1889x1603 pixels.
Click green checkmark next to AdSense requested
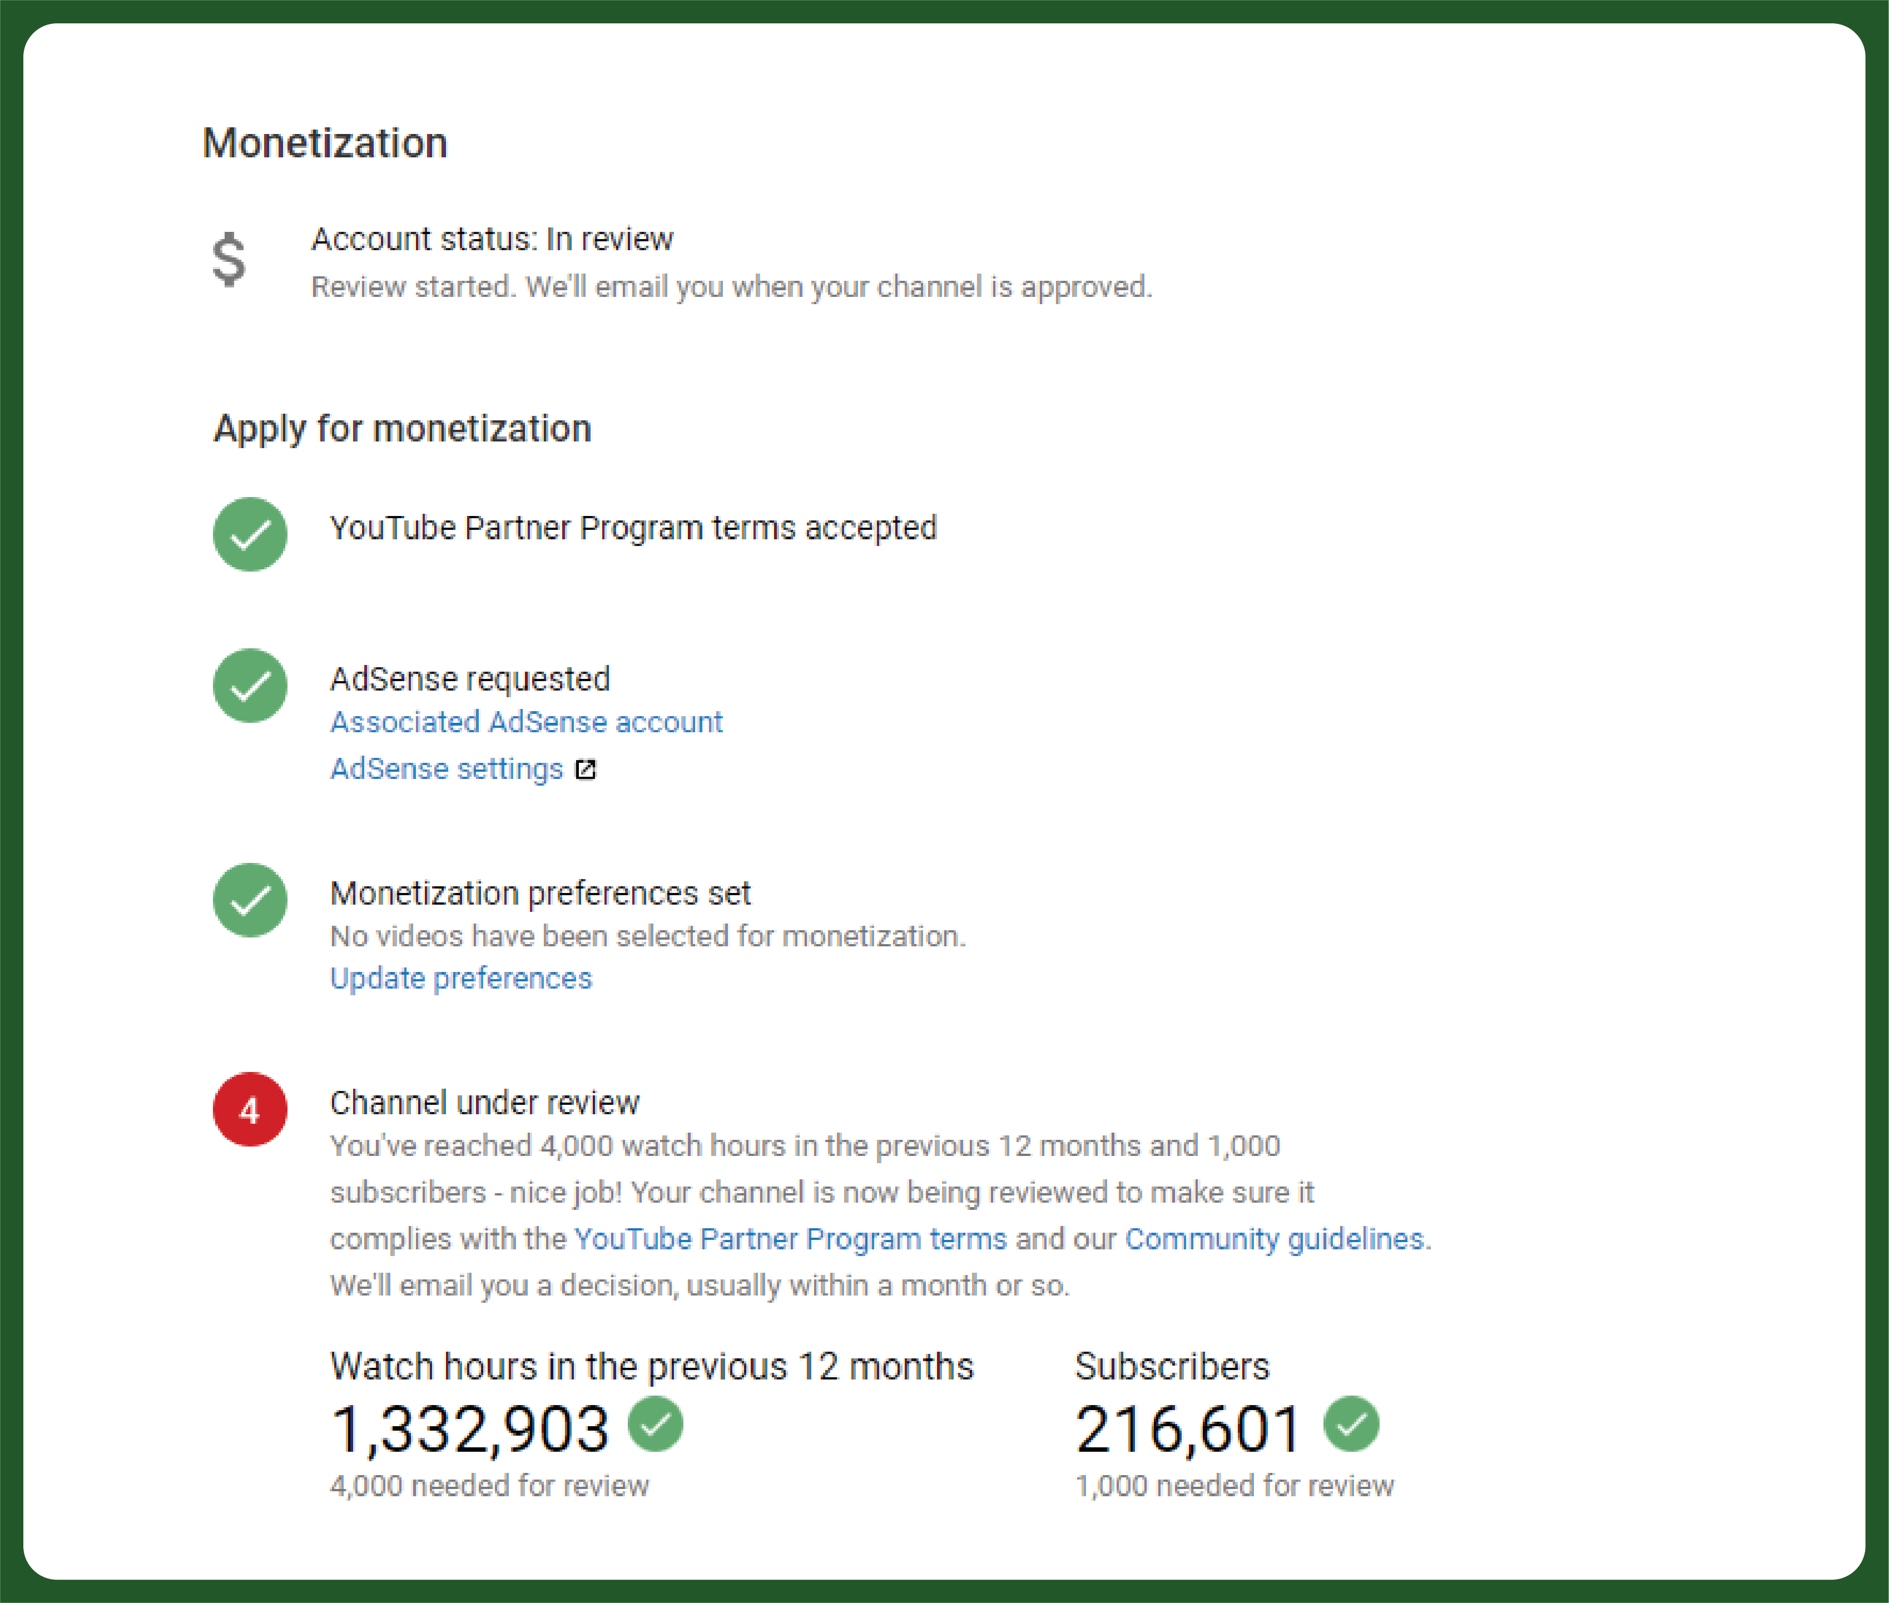250,685
